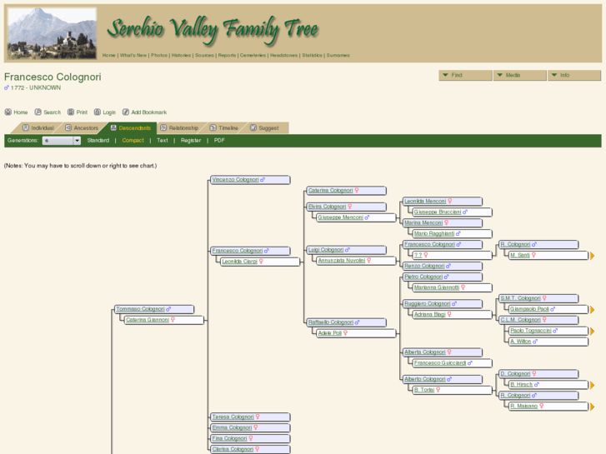The height and width of the screenshot is (454, 606).
Task: Click the Ancestors tab icon
Action: pos(68,127)
